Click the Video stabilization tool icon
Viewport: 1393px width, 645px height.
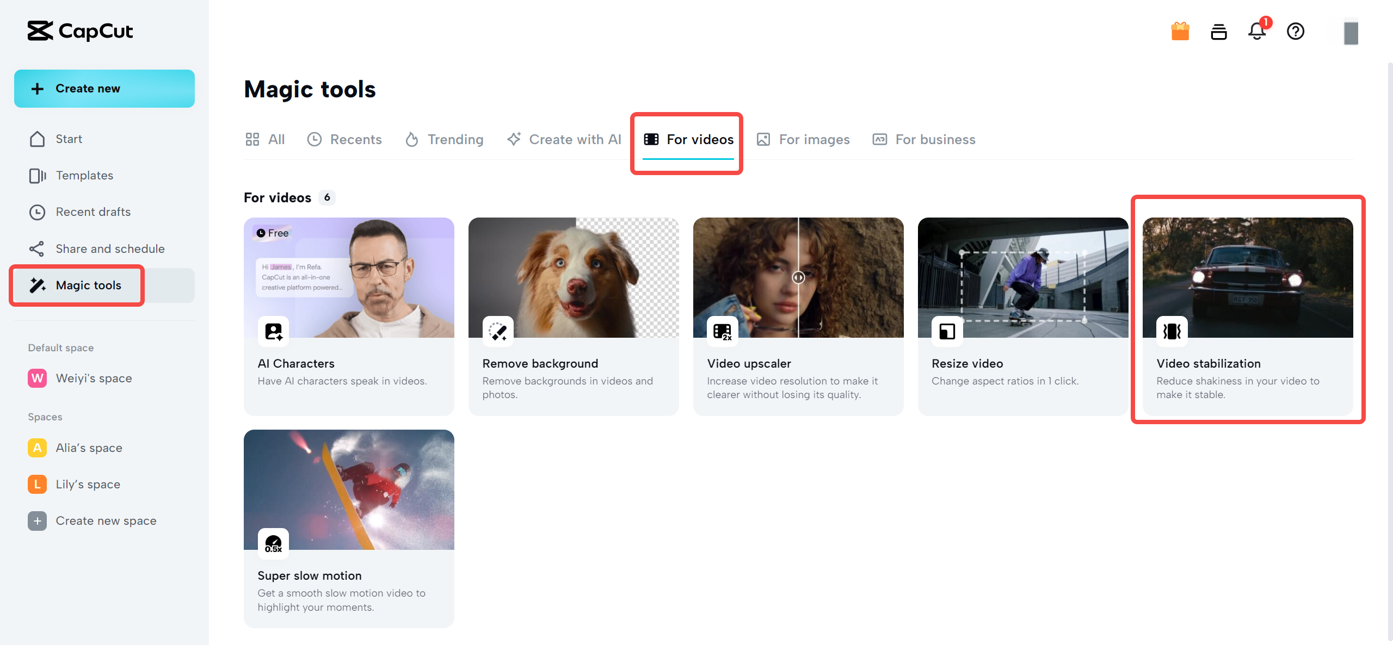[x=1172, y=331]
